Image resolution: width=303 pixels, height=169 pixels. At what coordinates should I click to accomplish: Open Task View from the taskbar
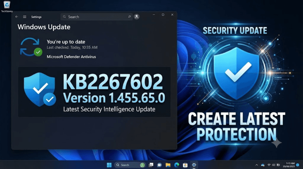tap(151, 165)
